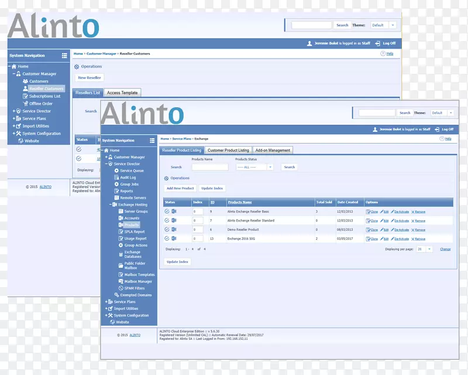This screenshot has width=468, height=375.
Task: Expand Import Utilities in front window tree
Action: (x=106, y=309)
